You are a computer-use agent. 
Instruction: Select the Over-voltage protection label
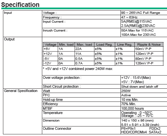tap(62, 78)
